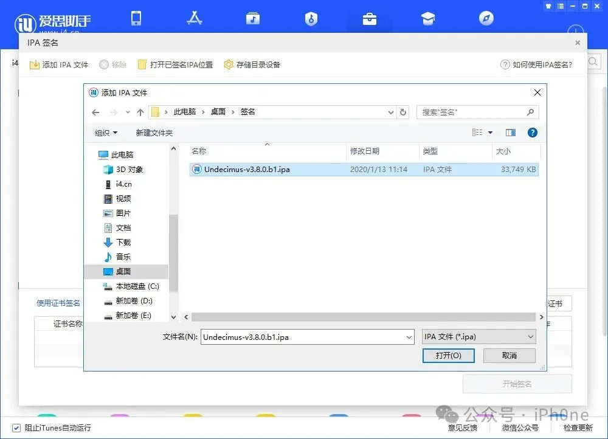The width and height of the screenshot is (608, 439).
Task: Close the 添加 IPA 文件 dialog
Action: coord(537,92)
